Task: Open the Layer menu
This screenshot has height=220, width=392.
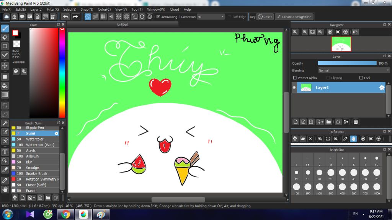Action: click(36, 10)
